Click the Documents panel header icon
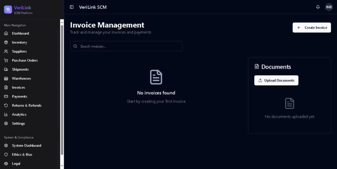Screen dimensions: 337x169 click(257, 67)
